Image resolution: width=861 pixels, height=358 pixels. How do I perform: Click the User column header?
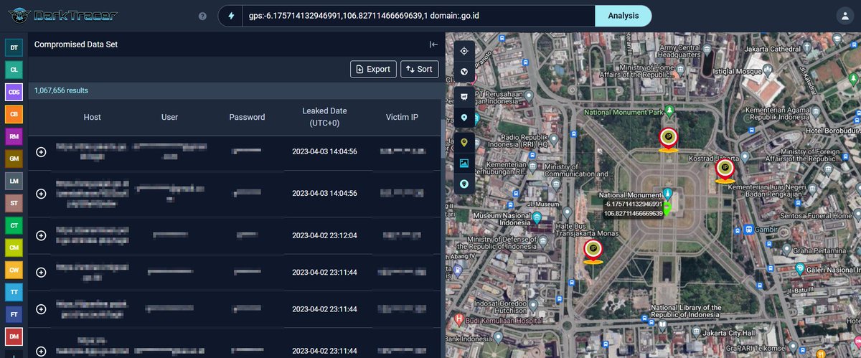coord(169,117)
